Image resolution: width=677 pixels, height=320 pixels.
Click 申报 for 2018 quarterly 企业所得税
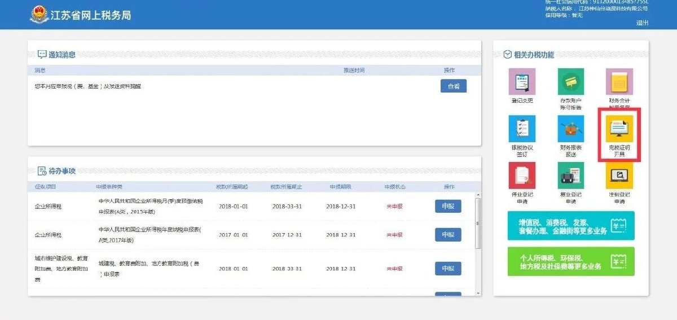point(448,207)
